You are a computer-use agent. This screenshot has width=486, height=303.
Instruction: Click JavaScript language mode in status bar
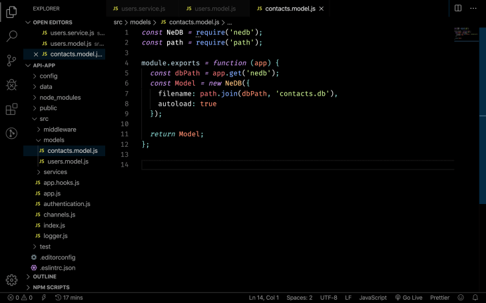point(373,298)
